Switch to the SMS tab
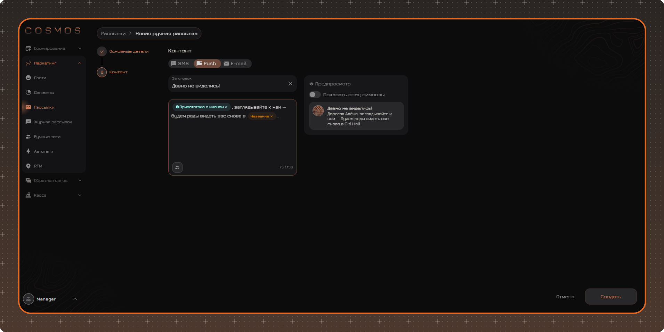 tap(180, 64)
